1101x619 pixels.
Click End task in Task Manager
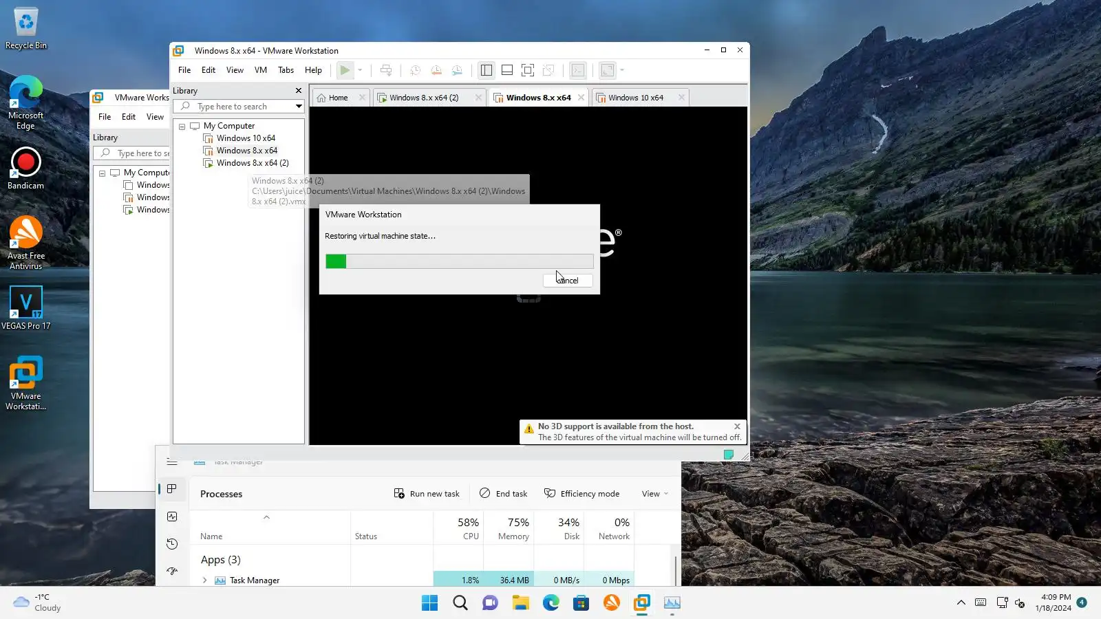pos(504,494)
